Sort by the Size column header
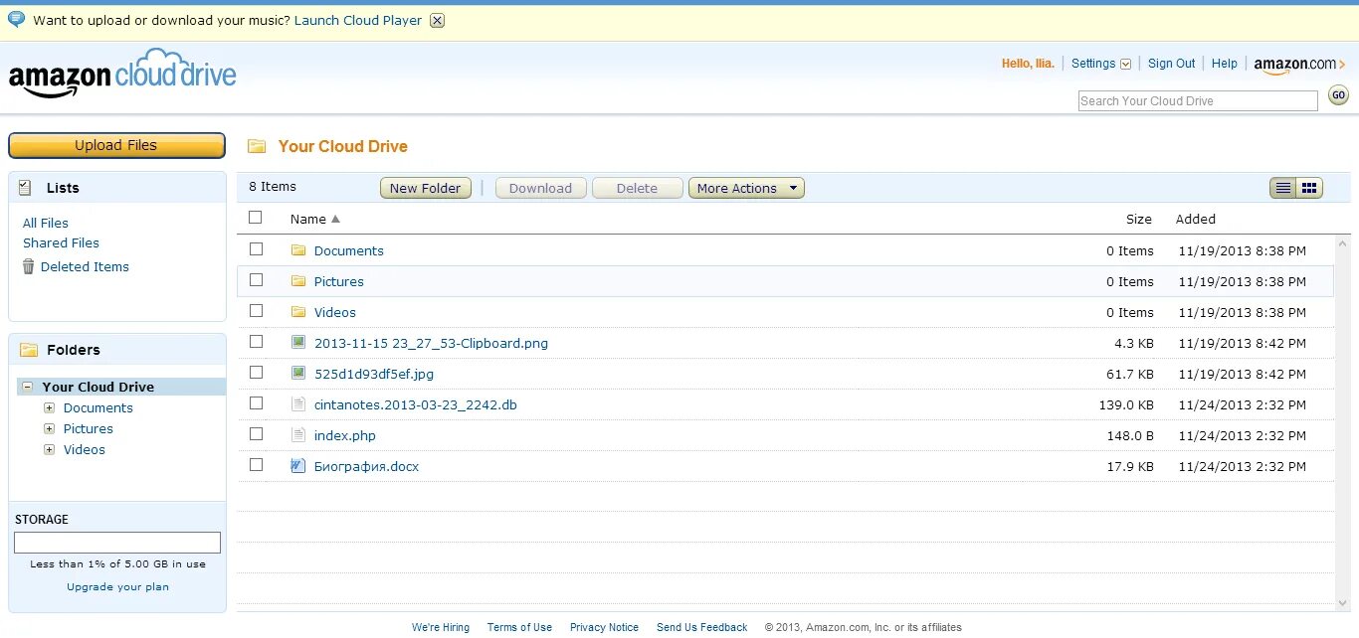Screen dimensions: 1359x638 coord(1139,219)
